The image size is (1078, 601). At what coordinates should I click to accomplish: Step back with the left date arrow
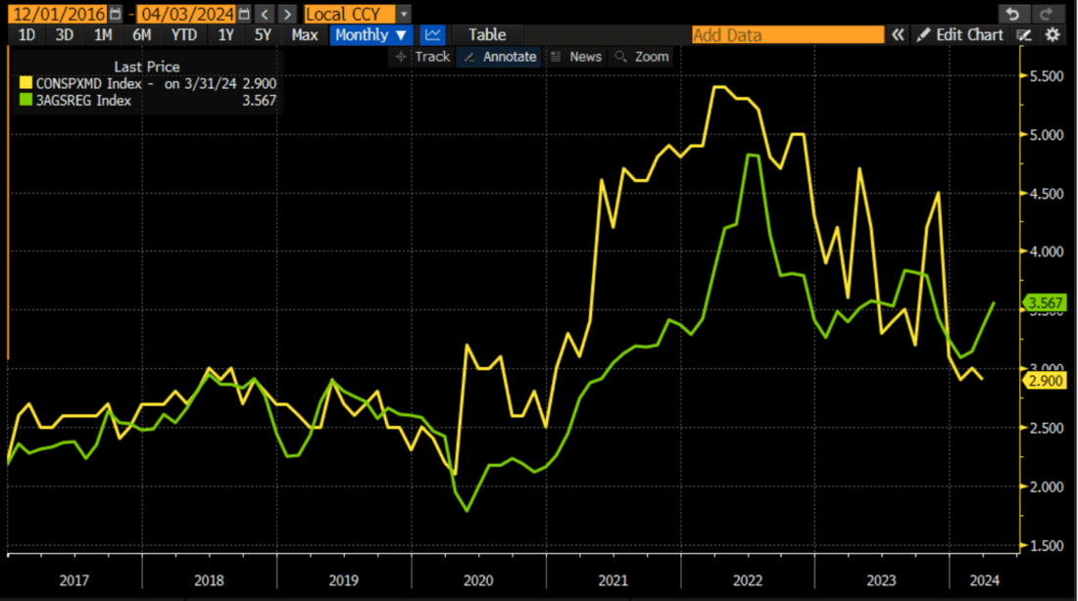click(263, 13)
